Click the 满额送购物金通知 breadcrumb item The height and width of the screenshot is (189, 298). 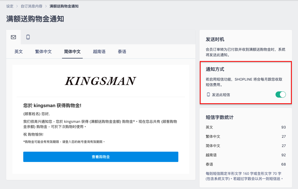[x=64, y=6]
